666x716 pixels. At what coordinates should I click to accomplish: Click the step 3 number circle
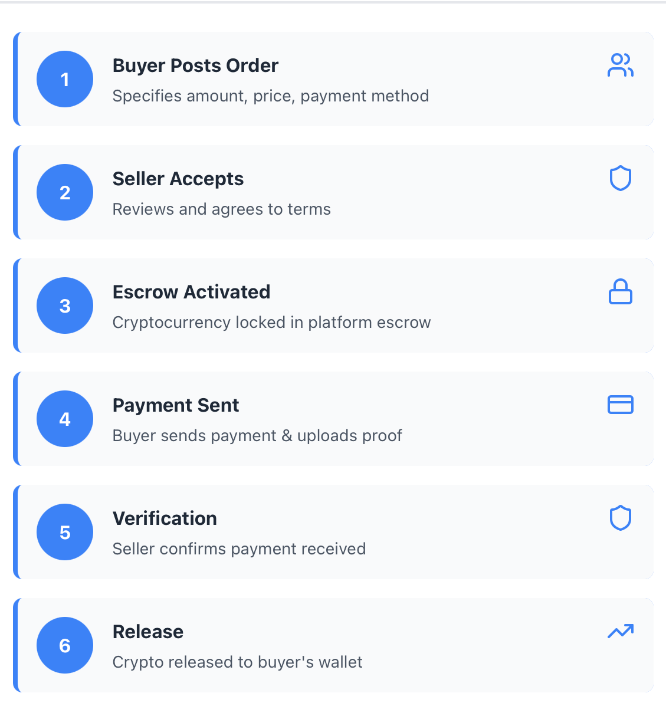point(65,306)
